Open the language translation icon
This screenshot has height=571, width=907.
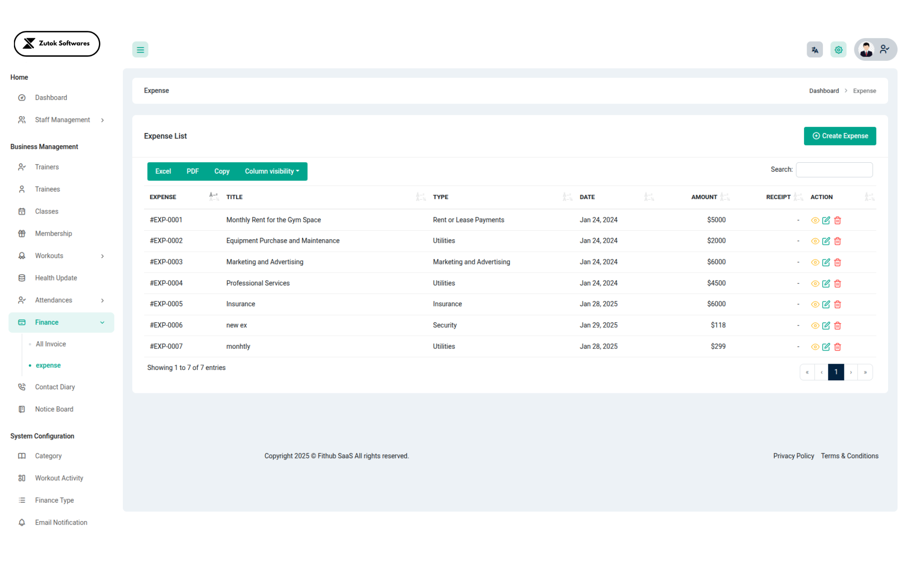pyautogui.click(x=814, y=50)
